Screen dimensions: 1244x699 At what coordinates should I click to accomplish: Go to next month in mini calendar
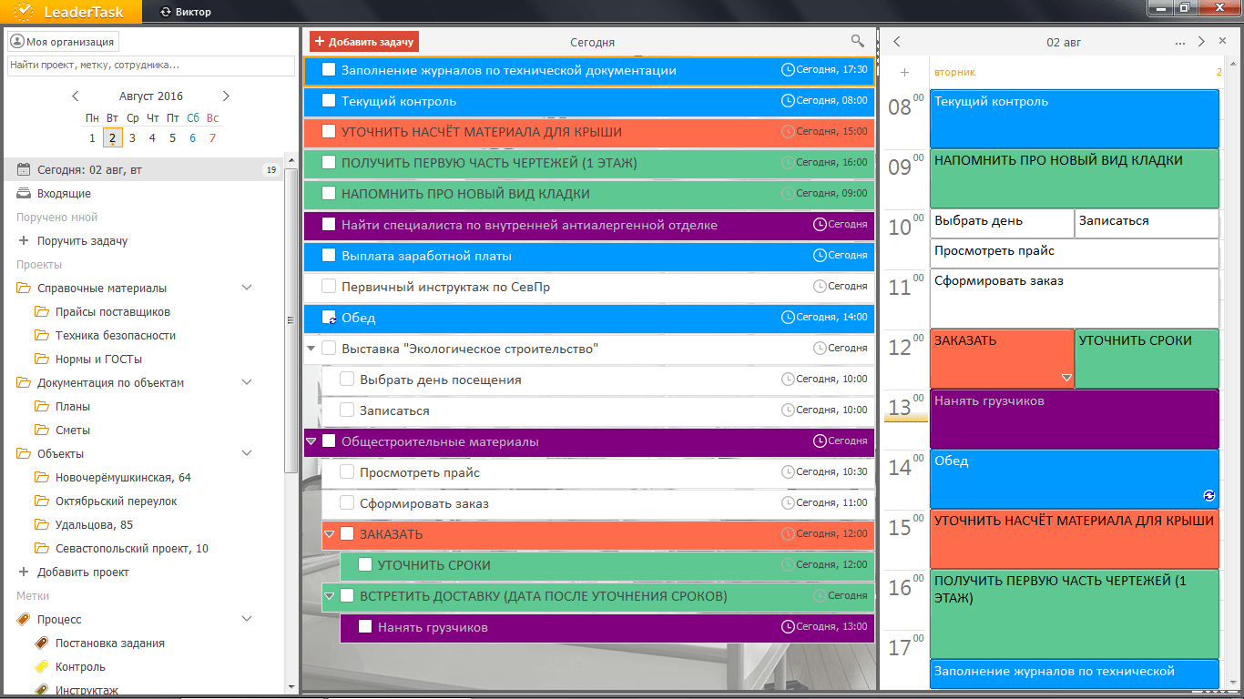coord(226,96)
